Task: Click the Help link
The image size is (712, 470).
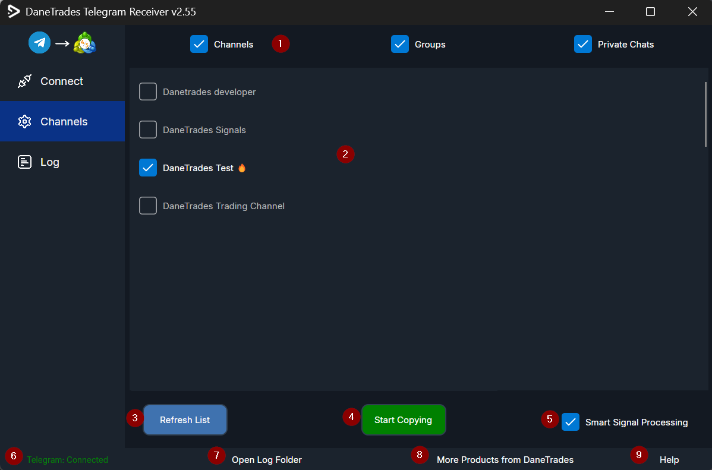Action: (669, 460)
